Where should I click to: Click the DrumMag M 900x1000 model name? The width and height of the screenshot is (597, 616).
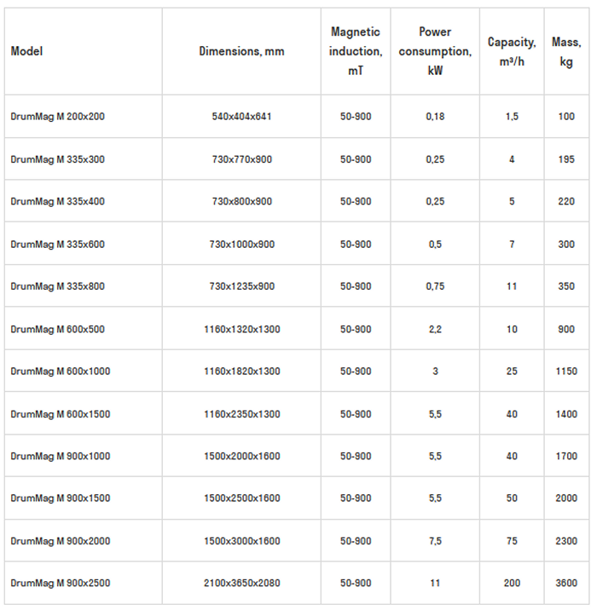pos(60,456)
